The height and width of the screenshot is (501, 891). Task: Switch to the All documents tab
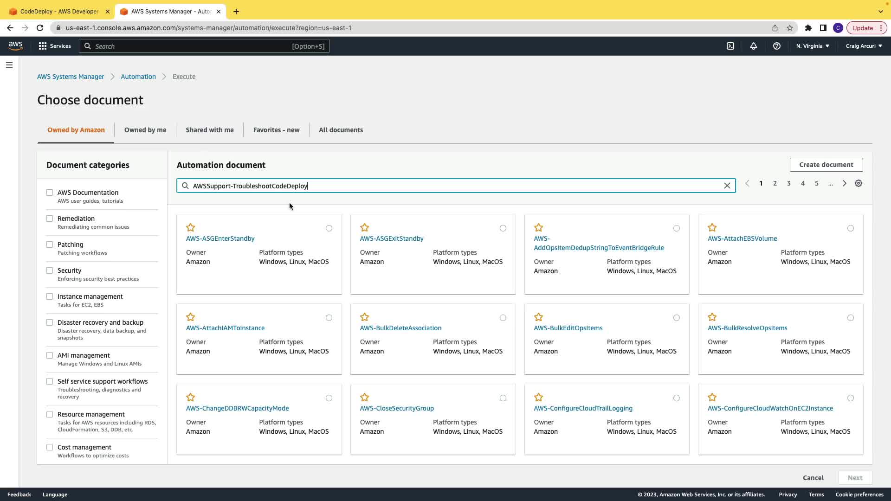click(341, 130)
